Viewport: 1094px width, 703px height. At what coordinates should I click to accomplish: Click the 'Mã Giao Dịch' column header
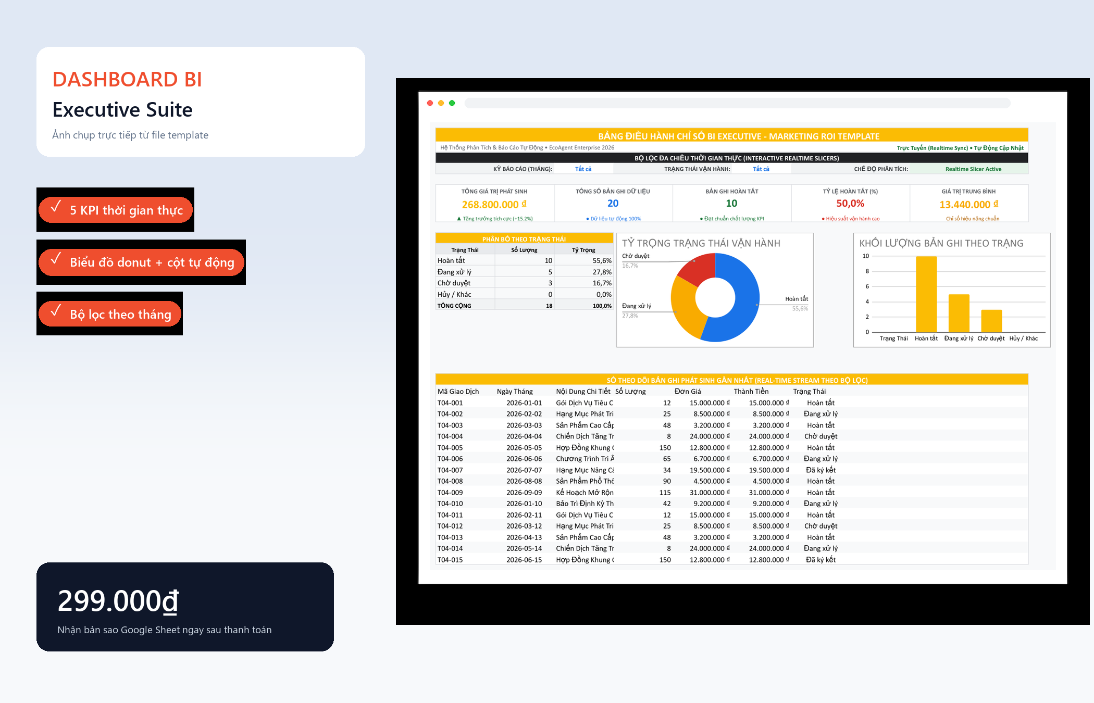(x=458, y=392)
